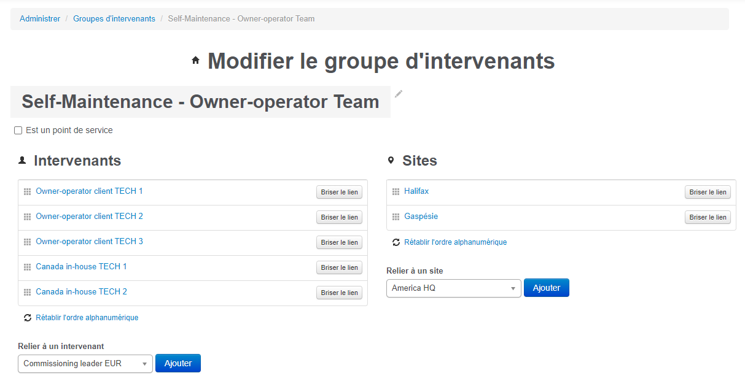
Task: Open the Owner-operator client TECH 3 link
Action: tap(89, 241)
